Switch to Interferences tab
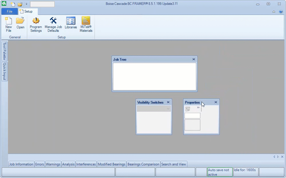Viewport: 286px width, 178px height. [x=86, y=164]
